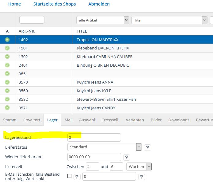Image resolution: width=213 pixels, height=184 pixels.
Task: Click help icon next to email notification checkbox
Action: [x=77, y=177]
